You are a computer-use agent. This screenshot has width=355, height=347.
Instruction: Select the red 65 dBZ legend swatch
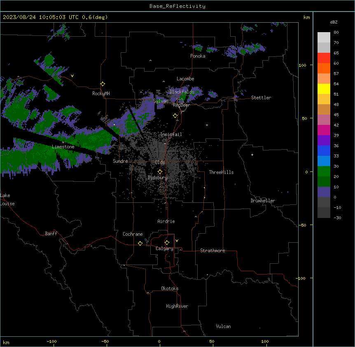tap(324, 58)
